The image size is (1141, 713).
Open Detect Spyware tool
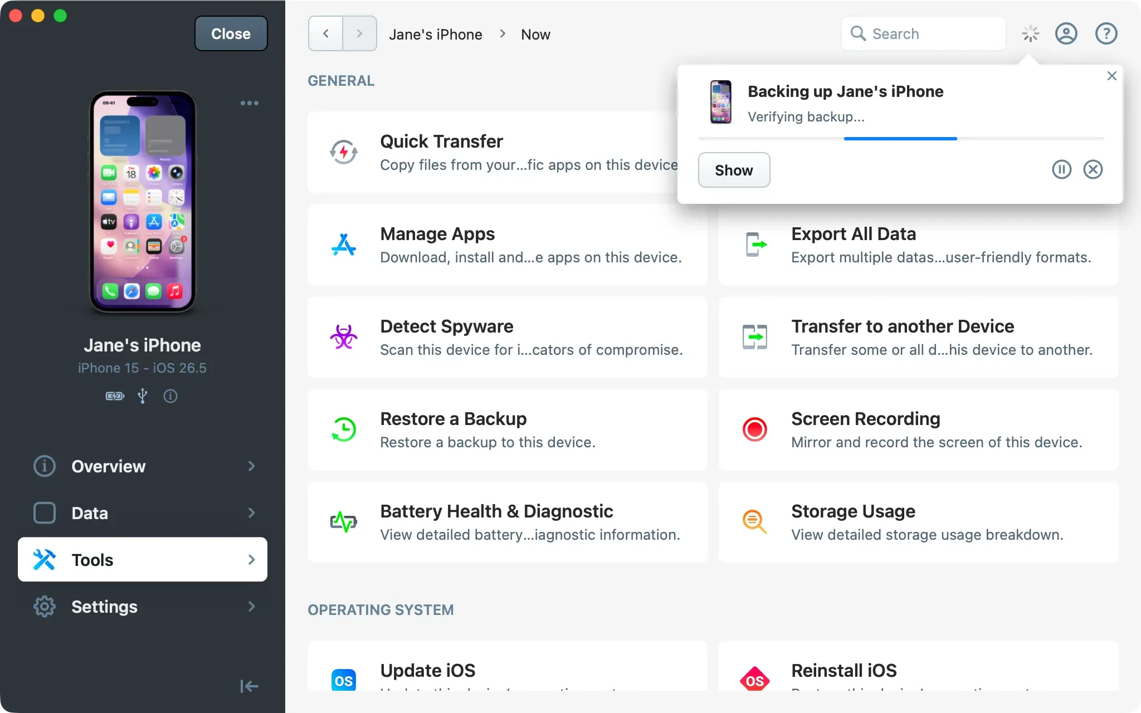508,337
